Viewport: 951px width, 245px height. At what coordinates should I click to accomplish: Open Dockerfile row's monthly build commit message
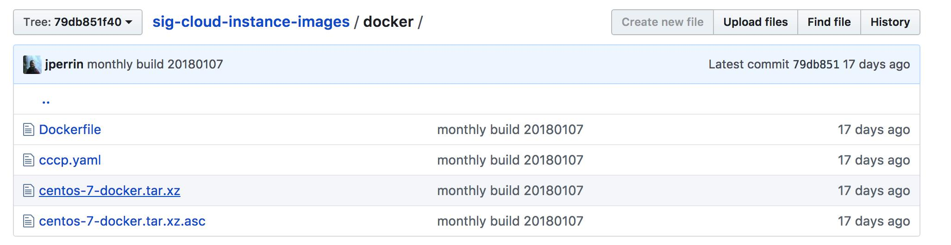[x=510, y=130]
